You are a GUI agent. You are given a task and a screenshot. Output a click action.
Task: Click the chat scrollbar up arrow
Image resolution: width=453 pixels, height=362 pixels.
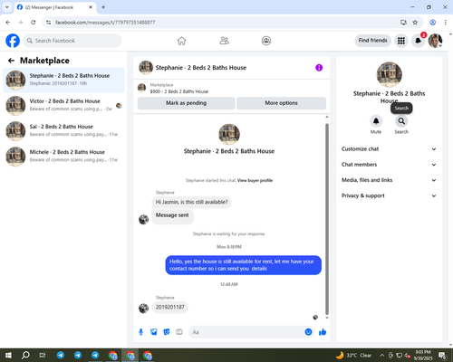click(327, 117)
